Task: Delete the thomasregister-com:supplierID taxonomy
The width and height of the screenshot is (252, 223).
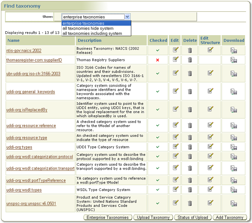Action: click(x=190, y=60)
